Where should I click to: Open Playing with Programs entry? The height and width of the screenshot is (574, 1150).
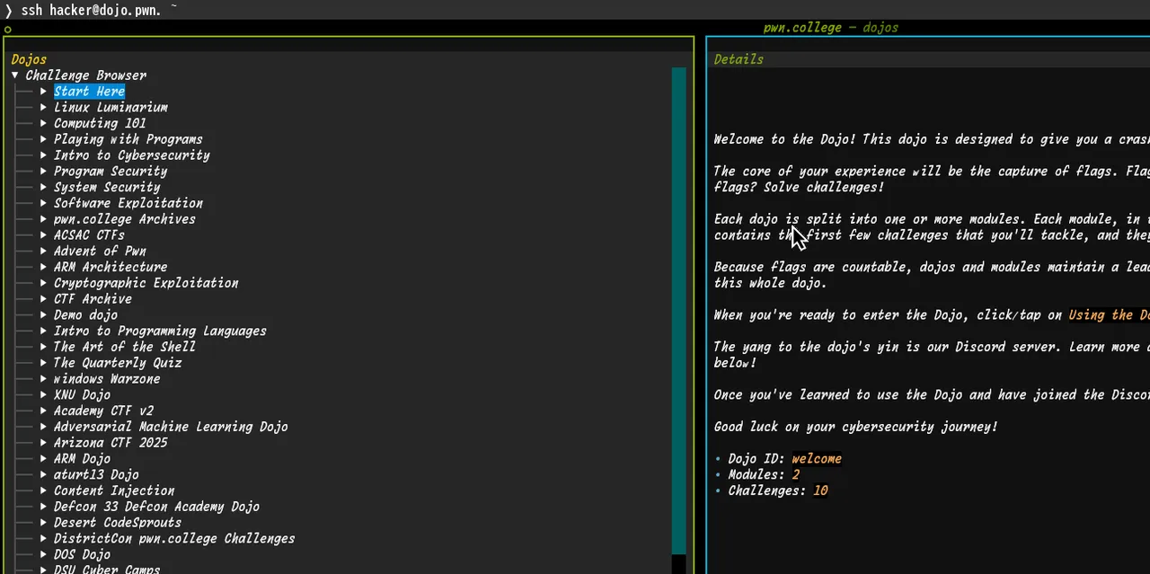(x=128, y=139)
